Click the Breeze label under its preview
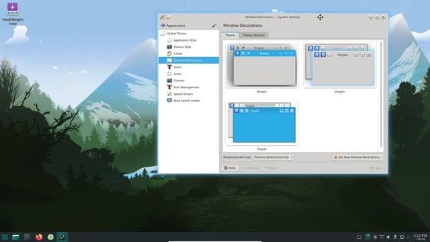This screenshot has width=430, height=242. tap(261, 91)
